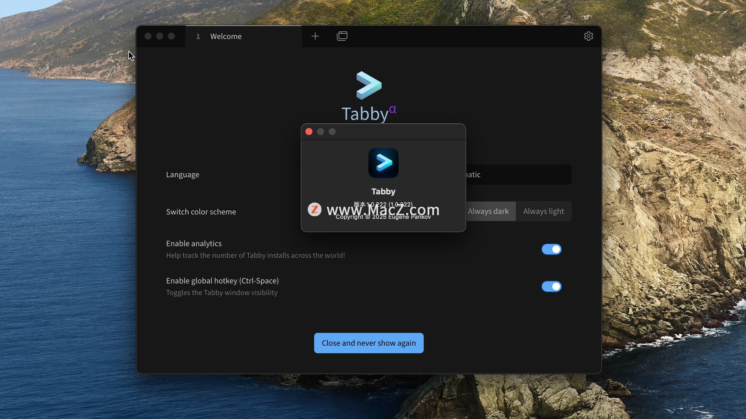The width and height of the screenshot is (746, 419).
Task: Open the Language dropdown
Action: (519, 175)
